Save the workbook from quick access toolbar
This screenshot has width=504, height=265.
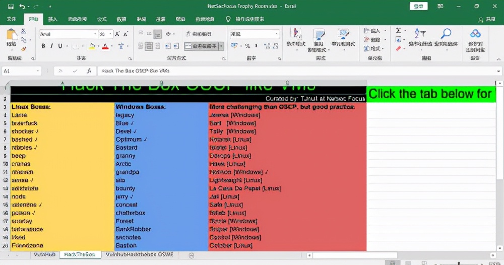[x=11, y=7]
